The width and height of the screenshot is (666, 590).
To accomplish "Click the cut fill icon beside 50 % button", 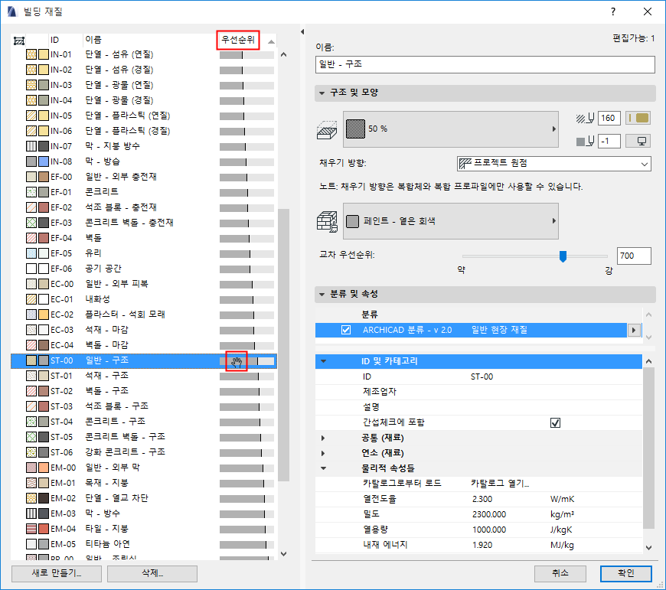I will pyautogui.click(x=327, y=129).
